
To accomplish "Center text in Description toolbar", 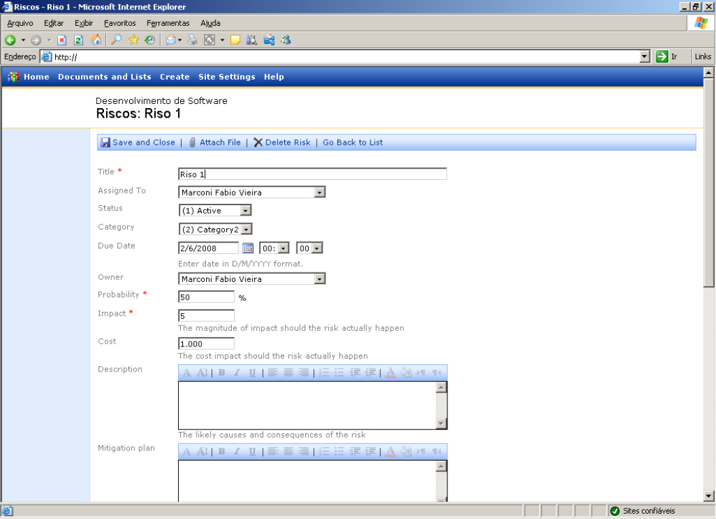I will (x=288, y=372).
